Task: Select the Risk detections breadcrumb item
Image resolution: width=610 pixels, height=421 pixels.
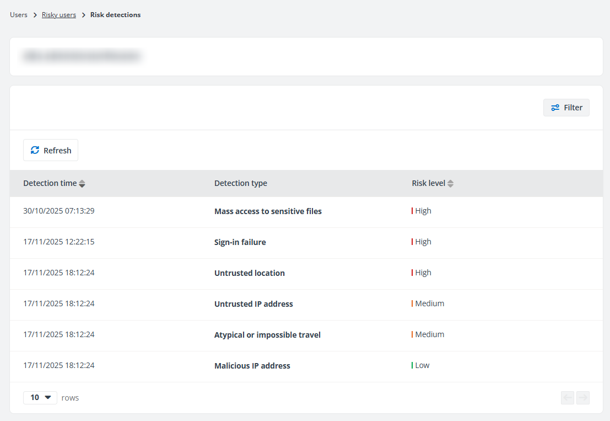Action: tap(116, 14)
